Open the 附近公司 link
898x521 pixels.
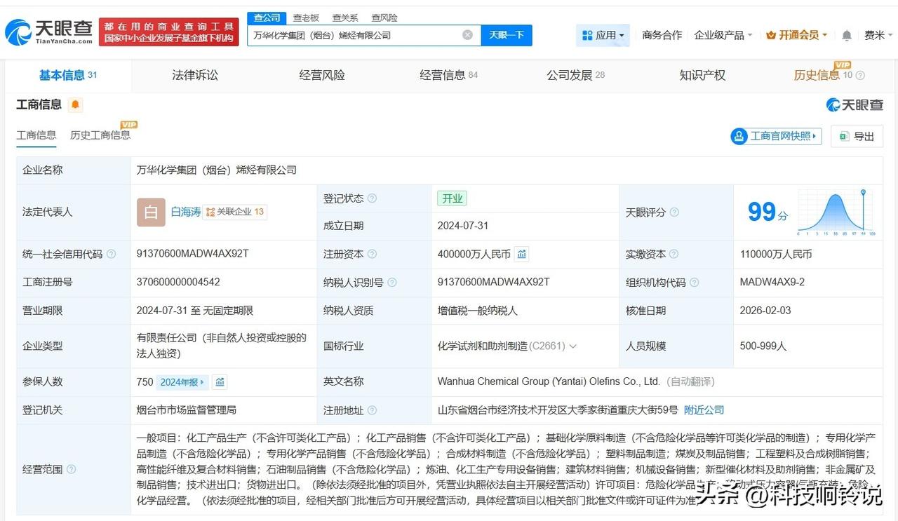tap(704, 410)
